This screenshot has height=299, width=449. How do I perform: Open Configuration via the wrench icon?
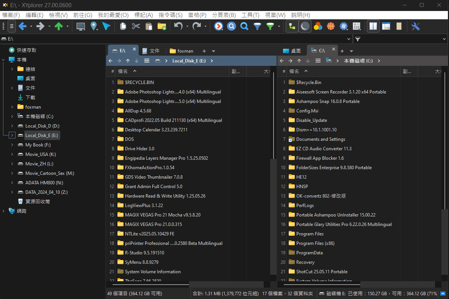click(416, 26)
